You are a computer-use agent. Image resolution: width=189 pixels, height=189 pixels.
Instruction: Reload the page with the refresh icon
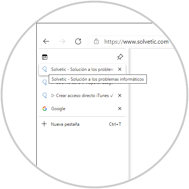coord(78,41)
